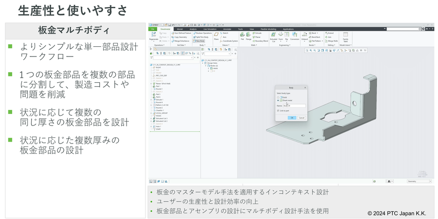Click the Regenerate icon in the ribbon
Screen dimensions: 438x219
point(154,36)
